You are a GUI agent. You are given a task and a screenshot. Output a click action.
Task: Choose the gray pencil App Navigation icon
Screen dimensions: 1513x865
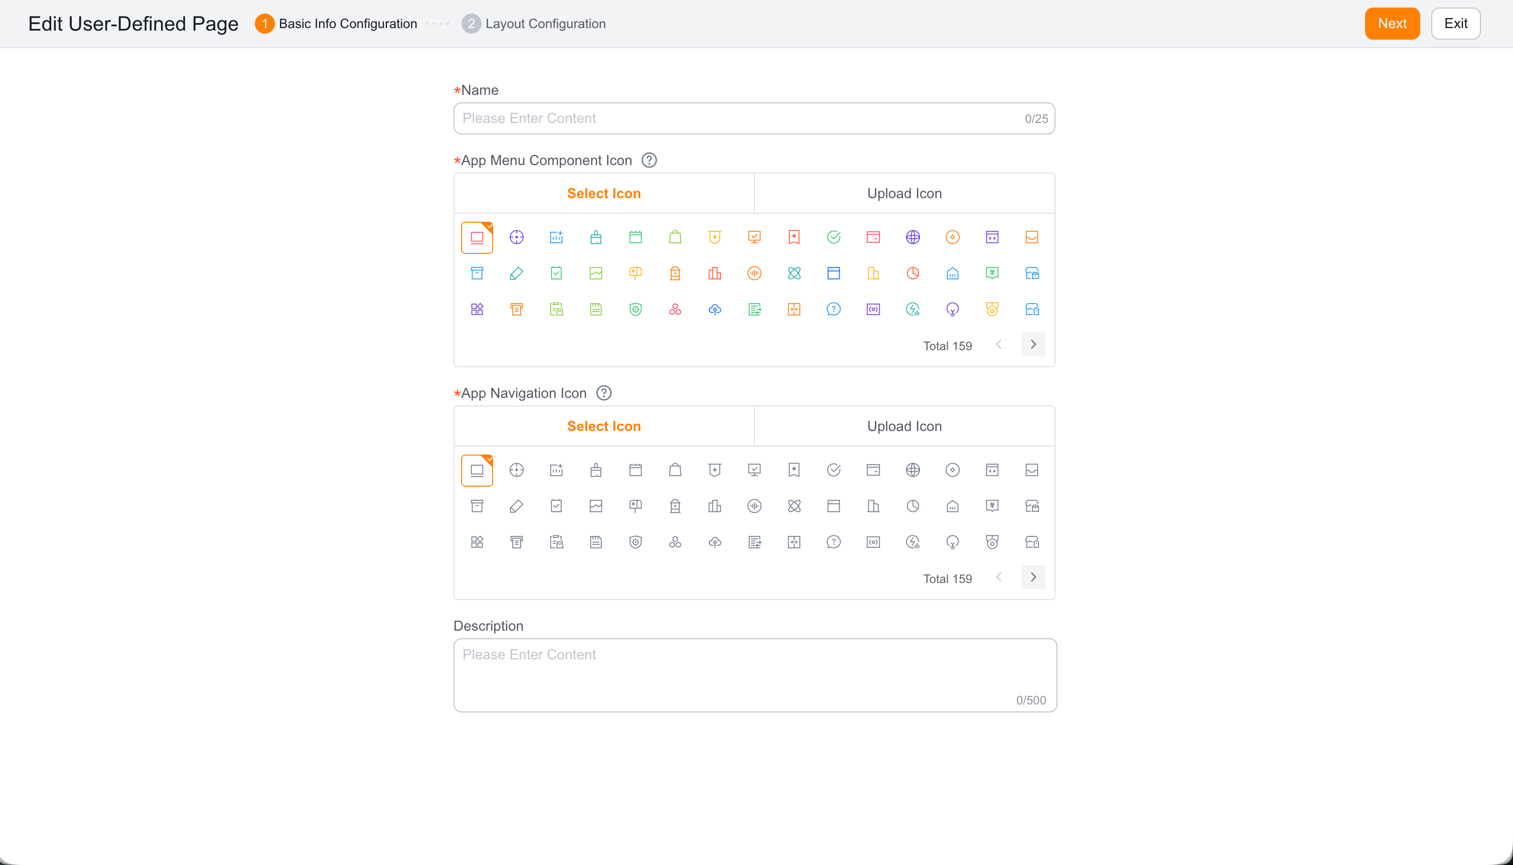click(x=517, y=506)
